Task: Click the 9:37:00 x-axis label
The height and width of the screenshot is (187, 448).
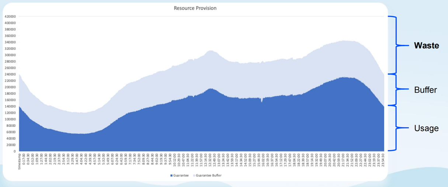Action: [x=166, y=159]
